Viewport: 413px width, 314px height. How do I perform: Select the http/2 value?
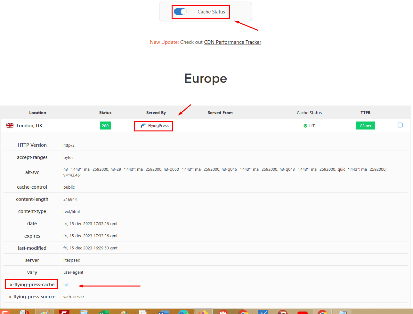pyautogui.click(x=69, y=145)
